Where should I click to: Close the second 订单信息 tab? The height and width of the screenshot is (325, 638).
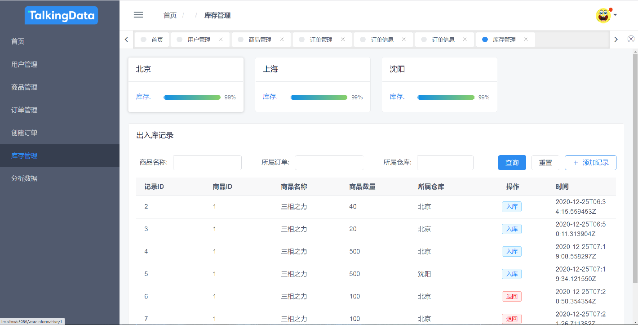click(465, 39)
